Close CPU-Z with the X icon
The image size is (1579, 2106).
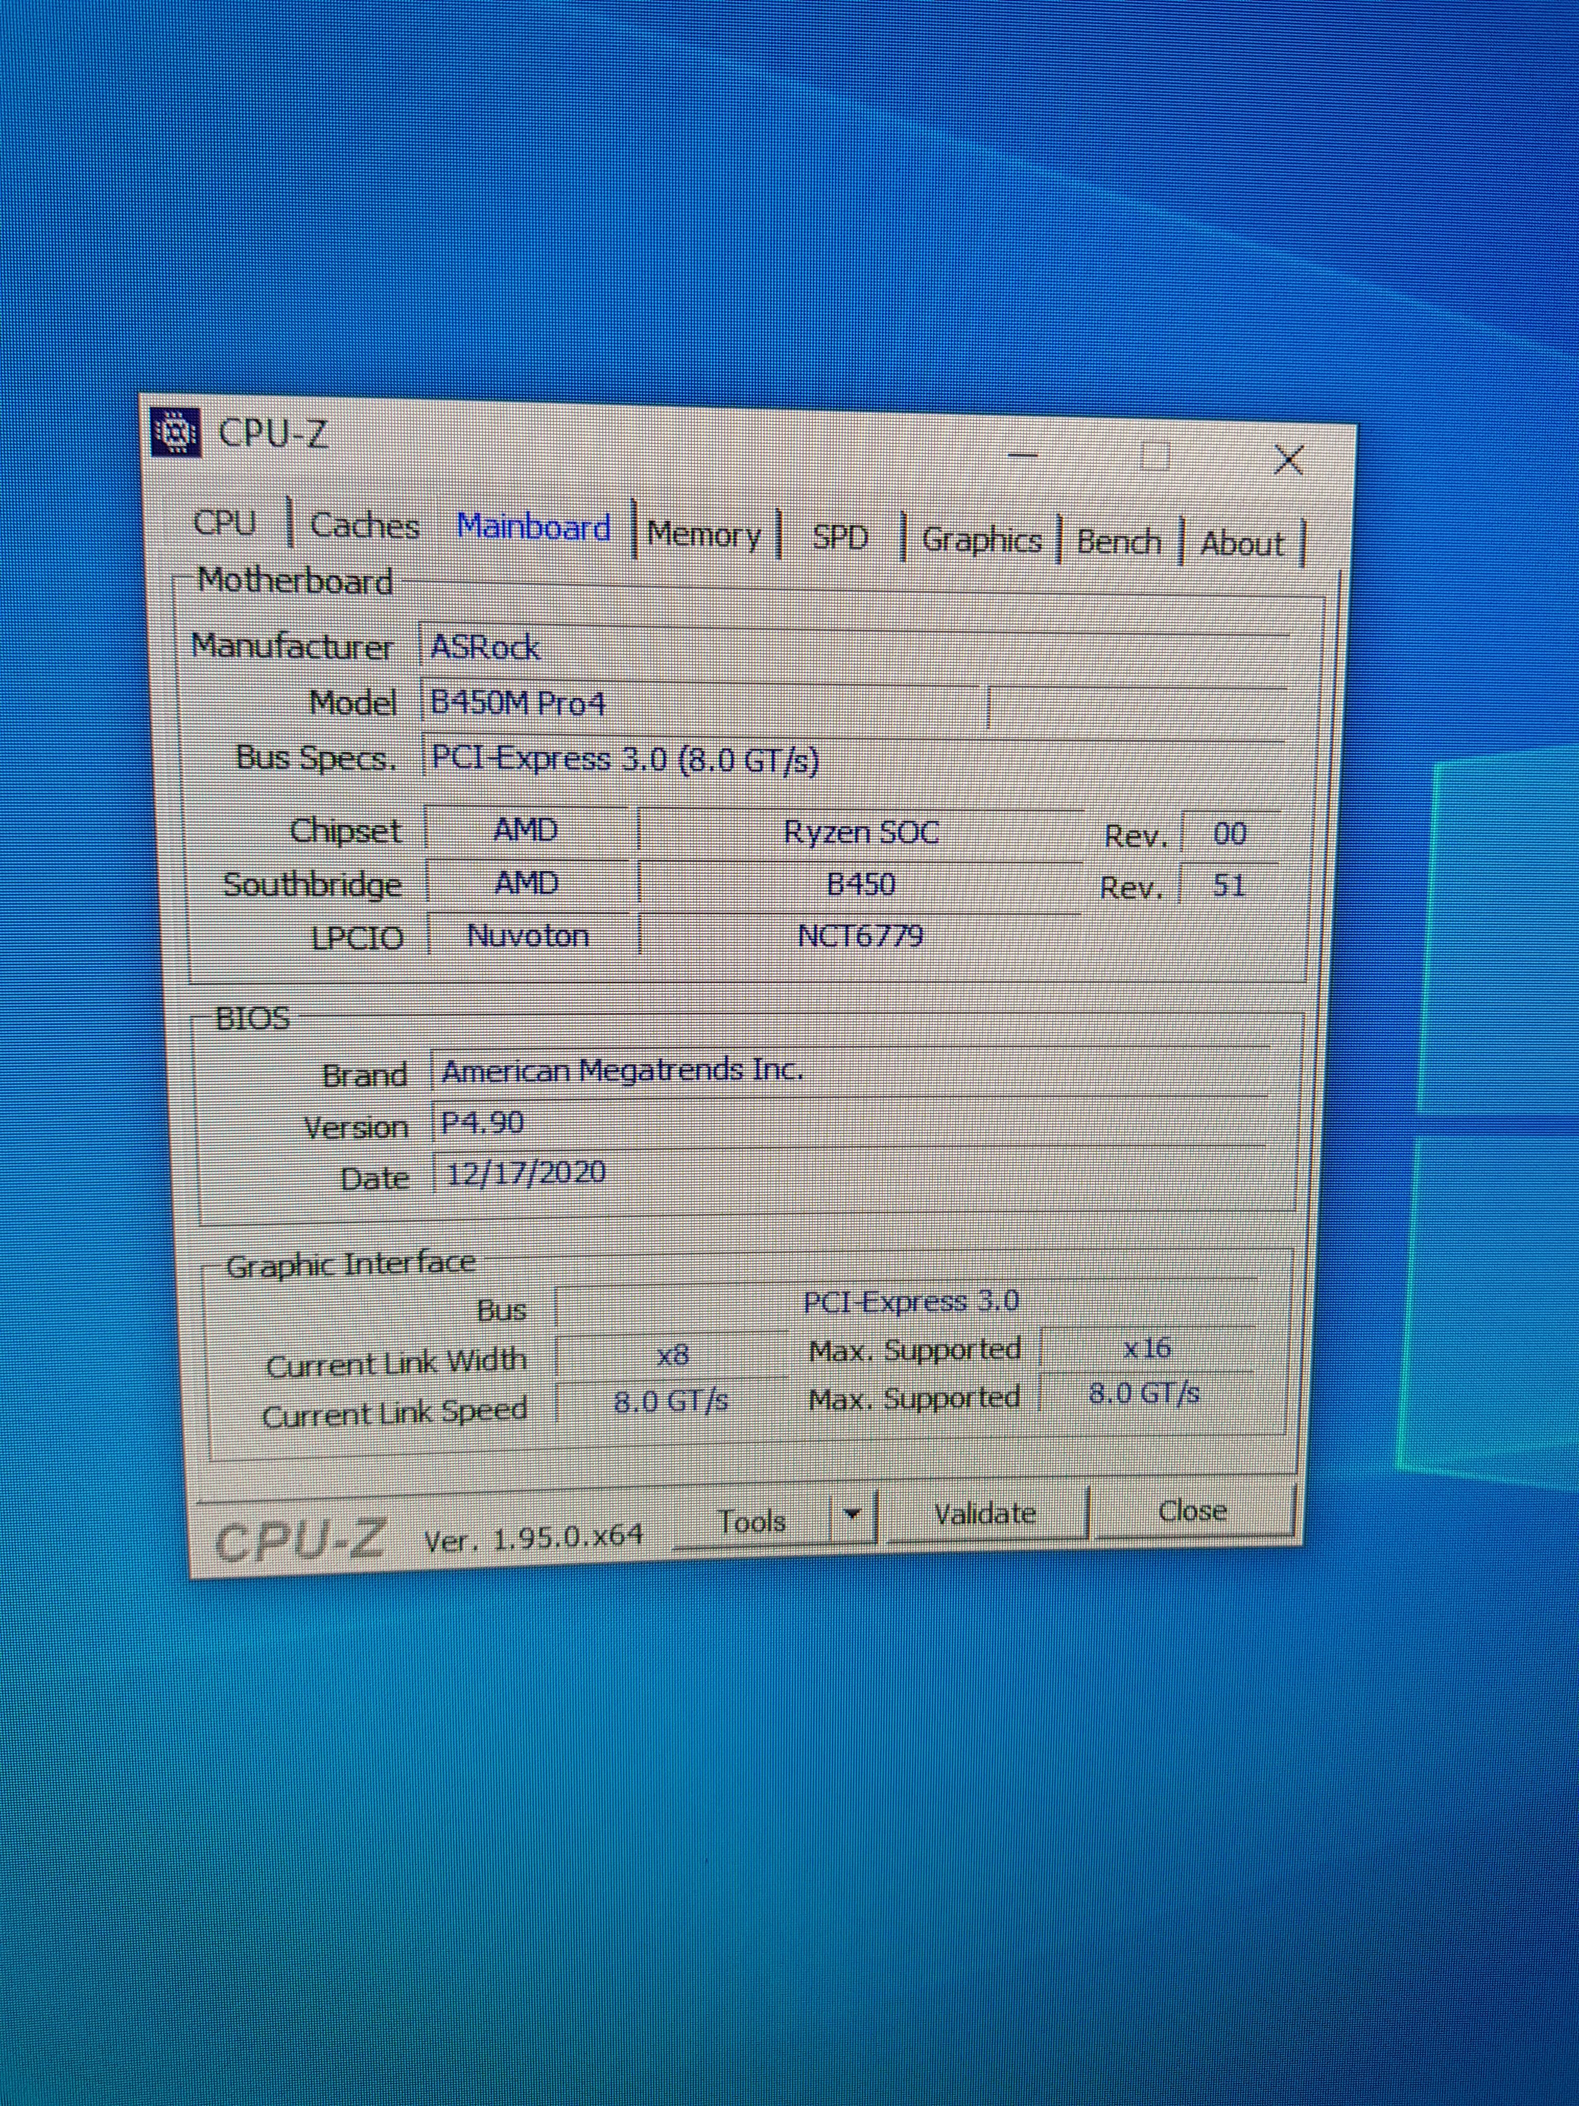click(1288, 461)
